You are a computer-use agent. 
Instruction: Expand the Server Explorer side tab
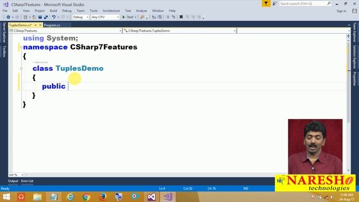click(x=4, y=33)
